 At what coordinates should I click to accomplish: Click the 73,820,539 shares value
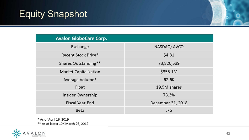coord(169,63)
